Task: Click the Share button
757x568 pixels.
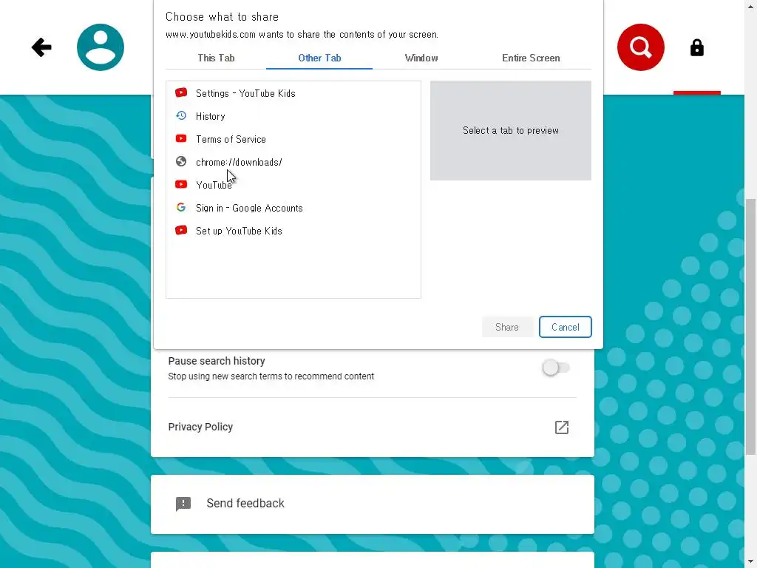Action: pyautogui.click(x=507, y=327)
